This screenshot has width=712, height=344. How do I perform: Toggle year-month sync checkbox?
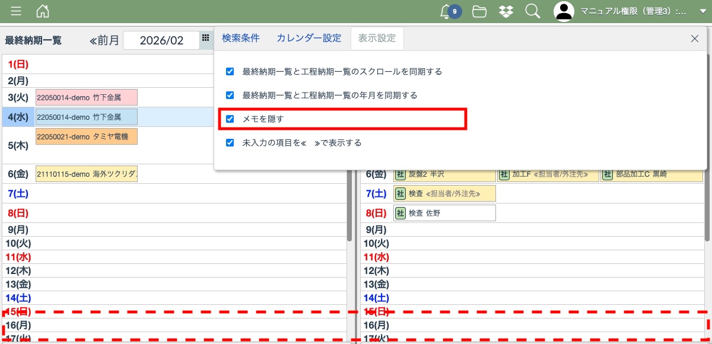[x=230, y=95]
